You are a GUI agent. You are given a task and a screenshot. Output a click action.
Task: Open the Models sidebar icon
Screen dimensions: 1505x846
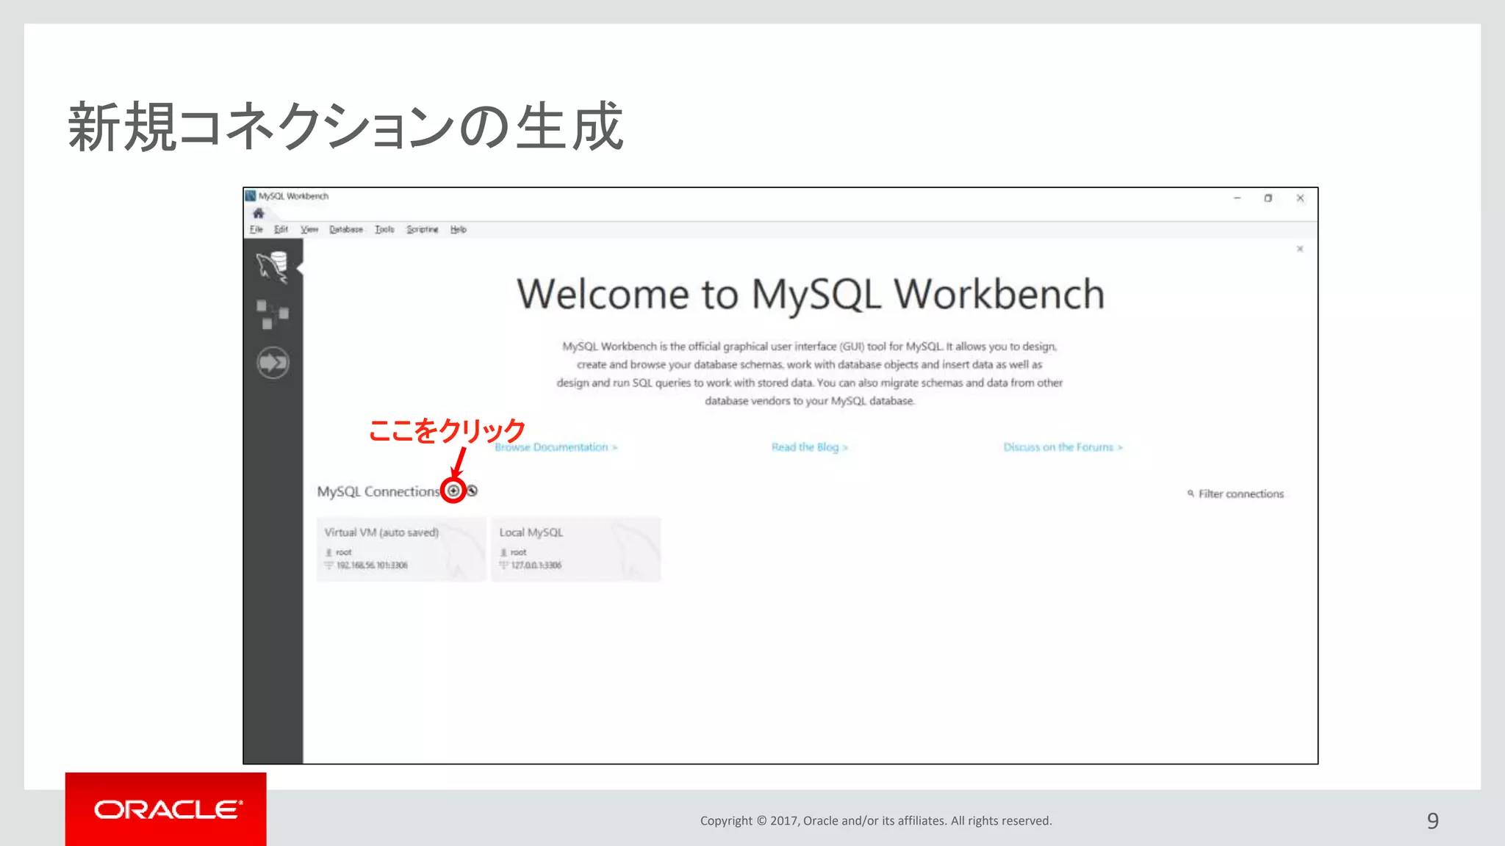coord(272,314)
